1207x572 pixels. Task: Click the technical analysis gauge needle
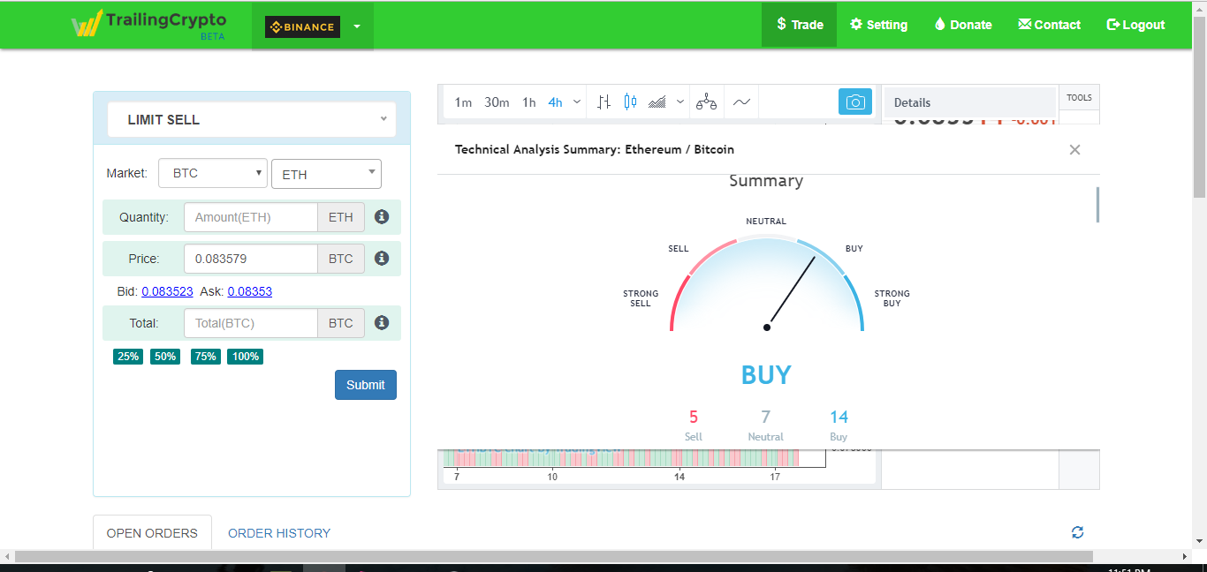coord(791,292)
